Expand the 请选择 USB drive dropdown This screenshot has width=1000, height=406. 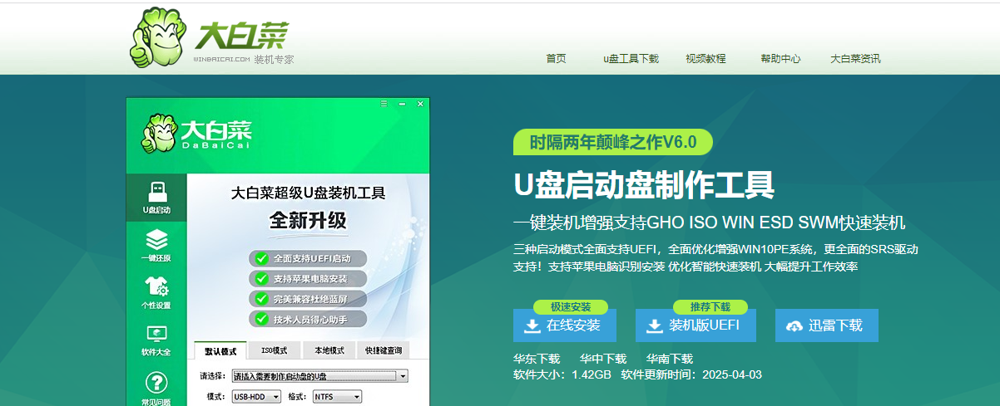tap(320, 376)
